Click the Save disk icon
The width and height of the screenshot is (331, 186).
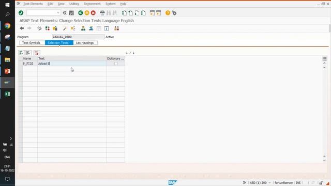pos(71,13)
